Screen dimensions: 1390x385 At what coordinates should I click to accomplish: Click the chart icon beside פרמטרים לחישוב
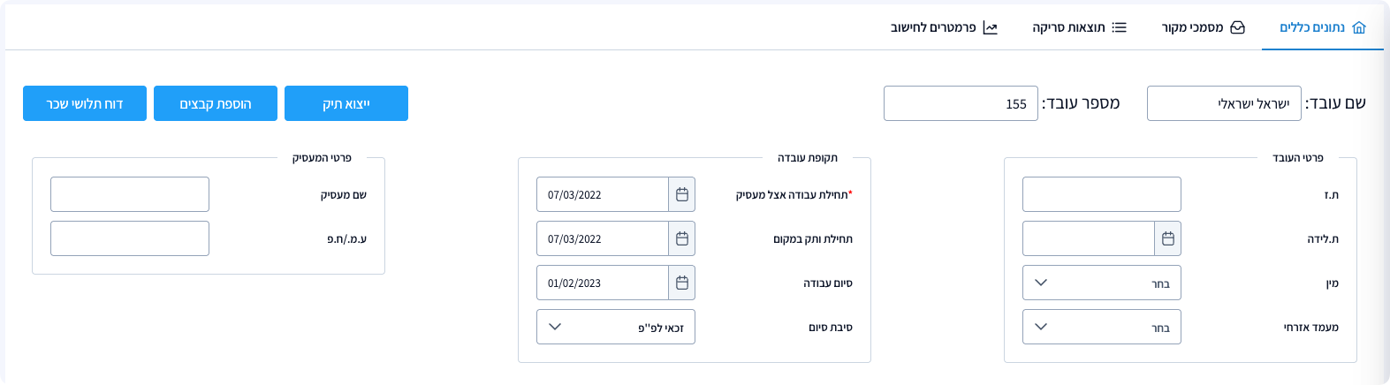click(991, 27)
